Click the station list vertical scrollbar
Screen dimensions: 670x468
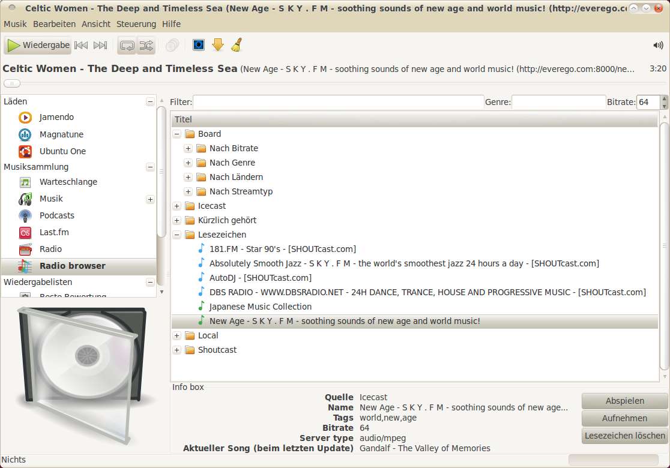[665, 247]
